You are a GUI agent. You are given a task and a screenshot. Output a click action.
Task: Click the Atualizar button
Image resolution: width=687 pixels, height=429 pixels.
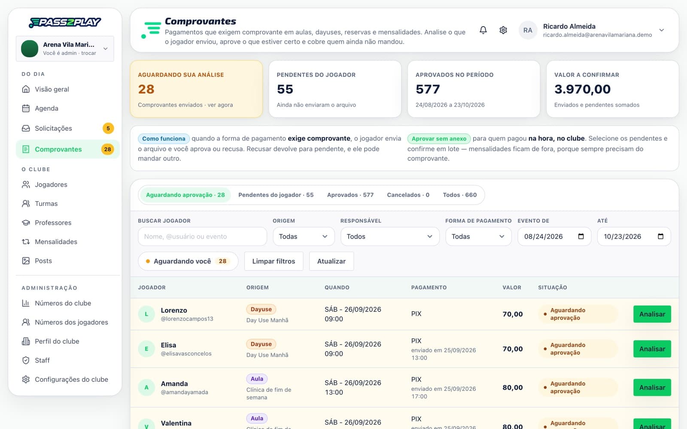(x=331, y=261)
